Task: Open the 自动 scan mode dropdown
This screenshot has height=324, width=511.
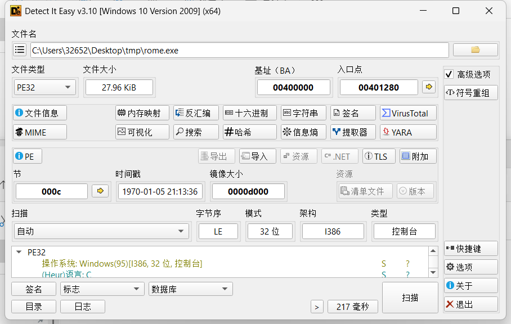Action: (x=101, y=231)
